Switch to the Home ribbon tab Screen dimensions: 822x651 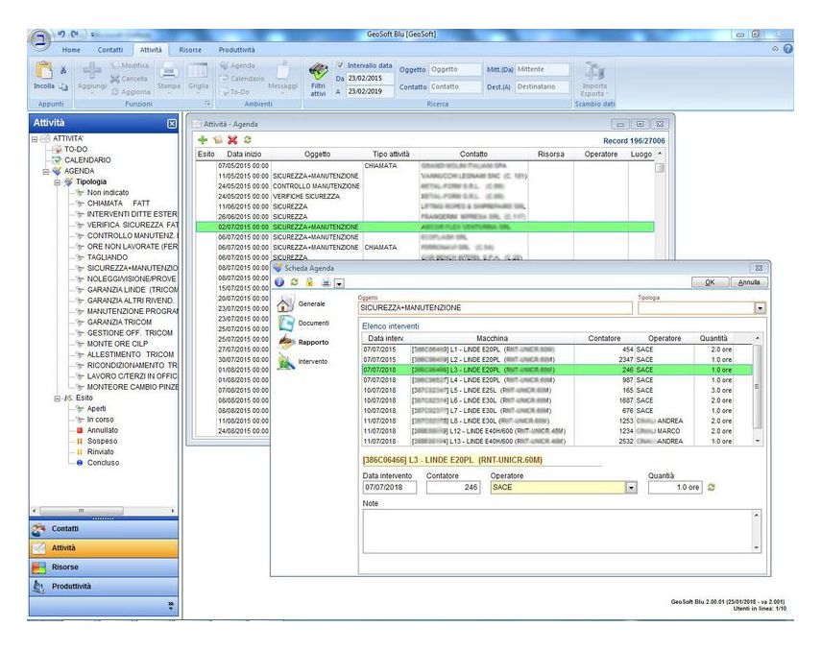(71, 50)
